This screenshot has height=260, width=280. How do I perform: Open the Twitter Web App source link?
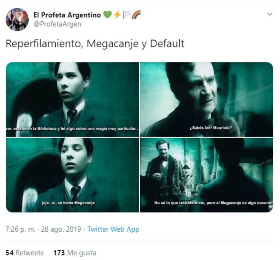[x=113, y=230]
